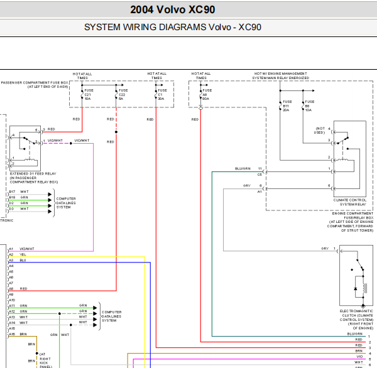Click the "A8 RED" terminal label
This screenshot has height=368, width=377.
tap(18, 289)
